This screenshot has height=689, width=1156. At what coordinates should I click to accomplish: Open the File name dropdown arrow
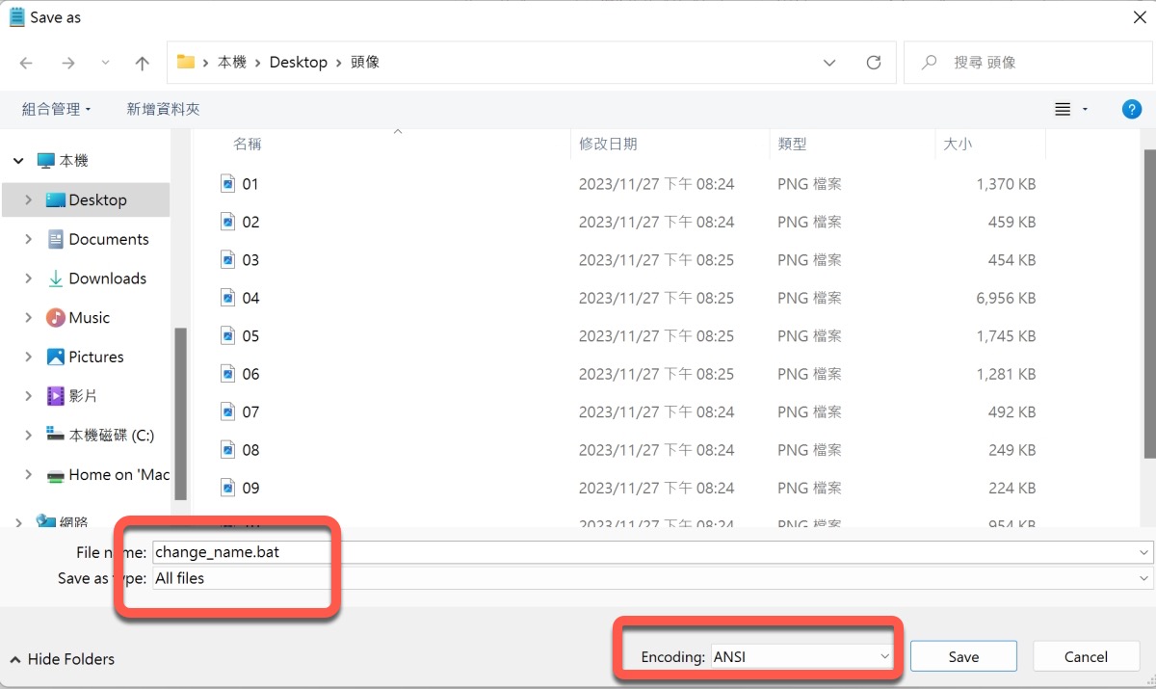(x=1144, y=552)
